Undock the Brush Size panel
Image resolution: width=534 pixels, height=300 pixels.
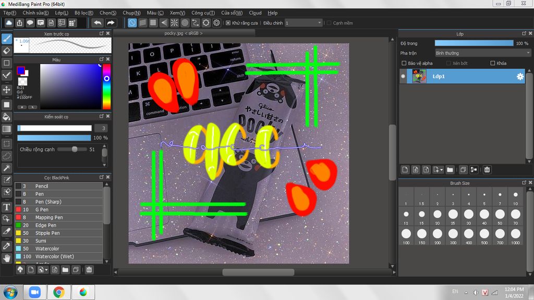(x=524, y=183)
